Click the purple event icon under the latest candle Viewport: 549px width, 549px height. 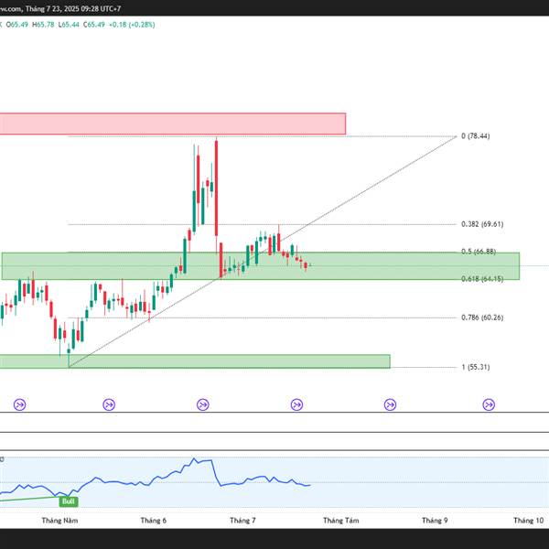click(296, 404)
